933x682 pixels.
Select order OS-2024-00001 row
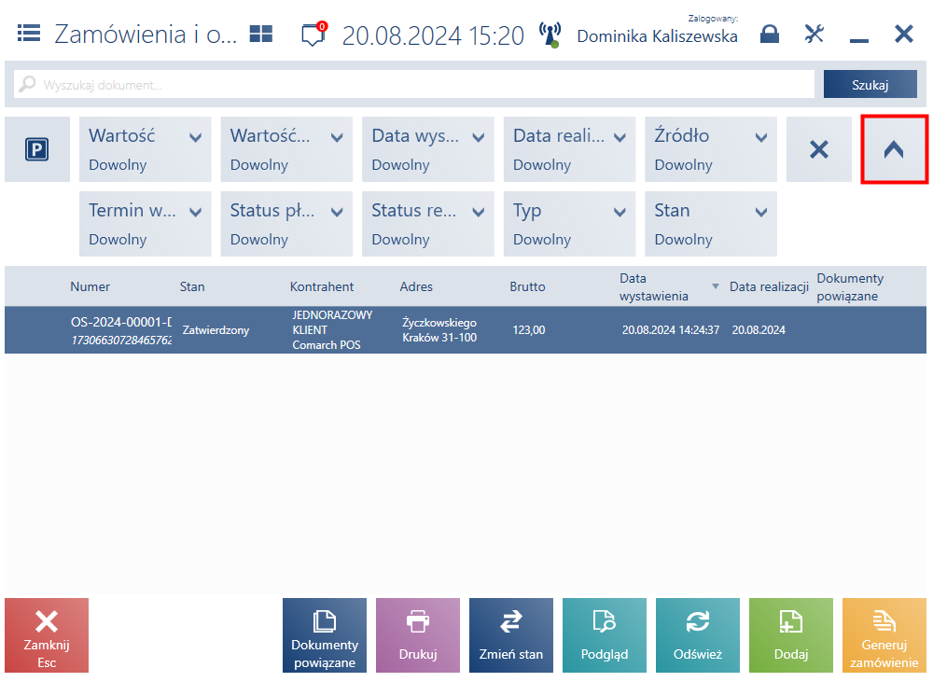pos(466,330)
